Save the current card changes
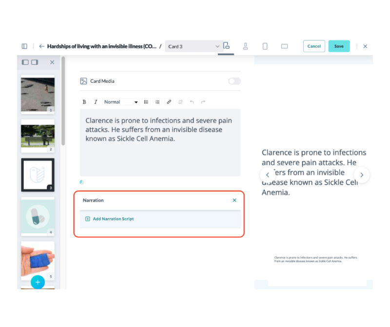Screen dimensions: 390x327 339,46
